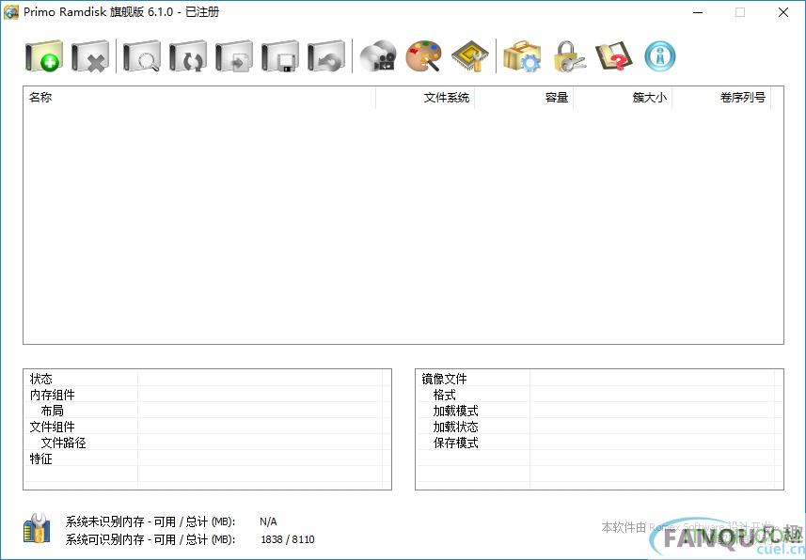Open the help book question mark icon

[x=614, y=56]
